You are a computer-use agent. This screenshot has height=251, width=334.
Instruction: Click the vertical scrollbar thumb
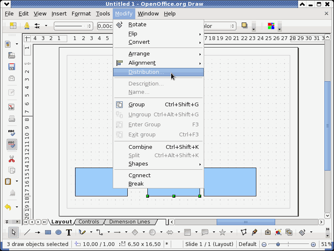point(327,126)
